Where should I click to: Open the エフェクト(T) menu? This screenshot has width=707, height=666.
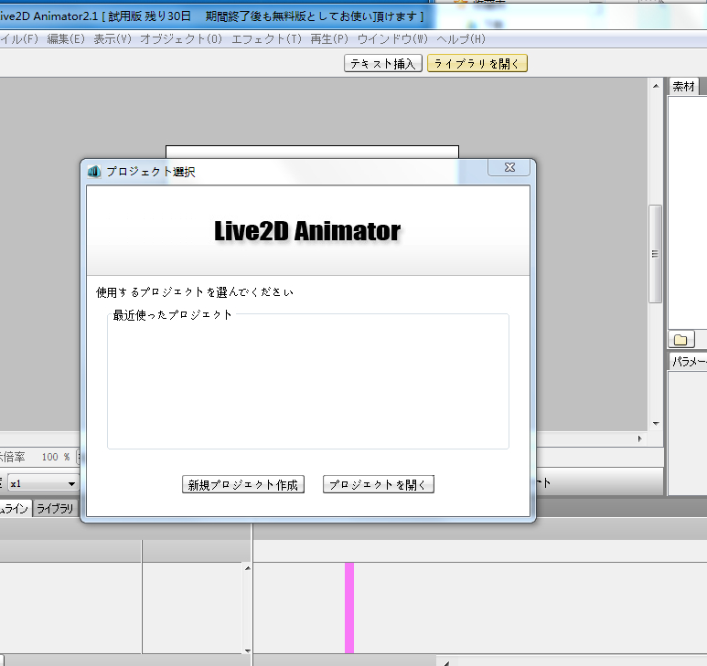(266, 39)
